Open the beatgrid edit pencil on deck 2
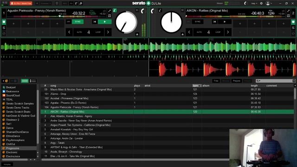 288,11
